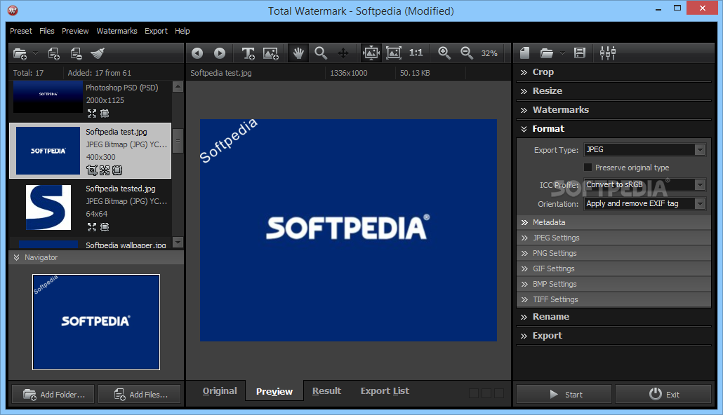The width and height of the screenshot is (723, 415).
Task: Collapse the Format section
Action: point(613,129)
